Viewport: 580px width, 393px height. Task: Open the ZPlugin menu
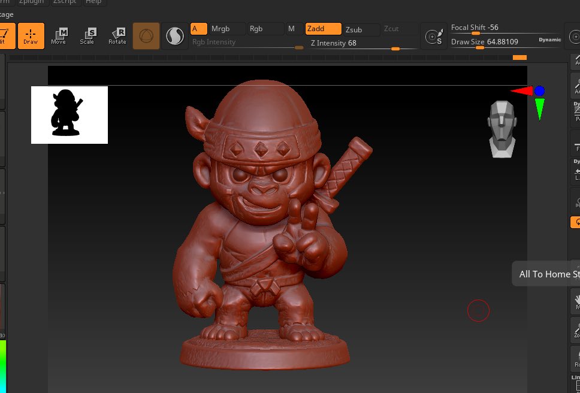pyautogui.click(x=31, y=2)
